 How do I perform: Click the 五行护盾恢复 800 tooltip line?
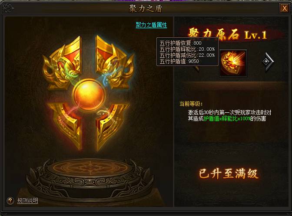point(180,43)
